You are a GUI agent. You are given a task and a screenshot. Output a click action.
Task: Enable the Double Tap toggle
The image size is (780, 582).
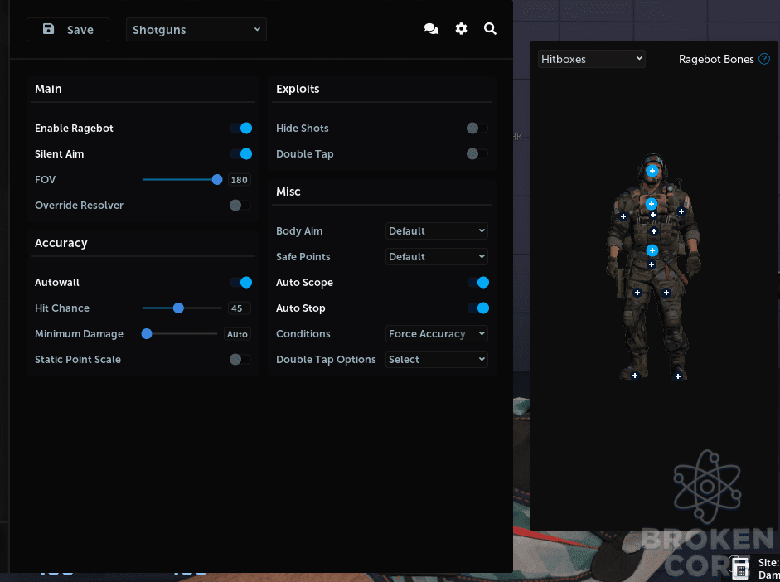[x=477, y=153]
